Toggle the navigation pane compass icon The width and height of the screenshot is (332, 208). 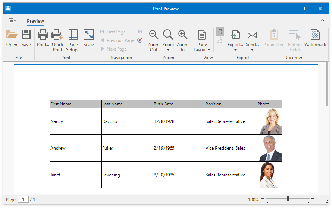(140, 40)
